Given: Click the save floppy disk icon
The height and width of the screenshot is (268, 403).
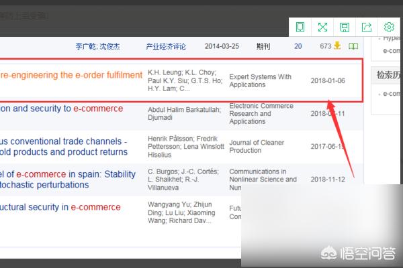Looking at the screenshot, I should (x=345, y=27).
